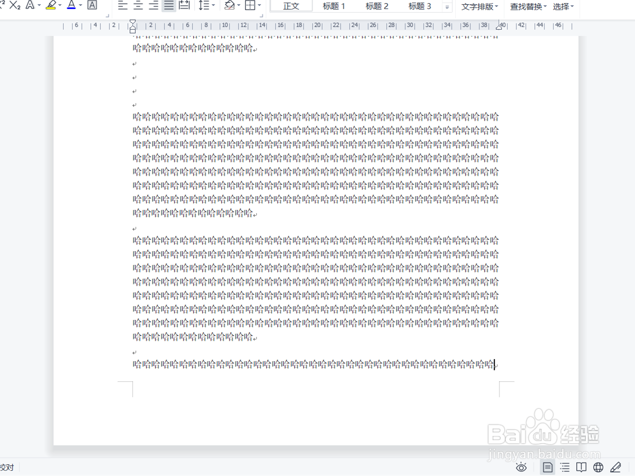Open 选择 selection menu
Viewport: 635px width, 476px height.
564,6
